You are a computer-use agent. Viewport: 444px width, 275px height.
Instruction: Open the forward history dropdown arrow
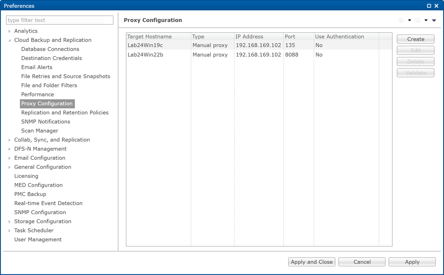426,20
